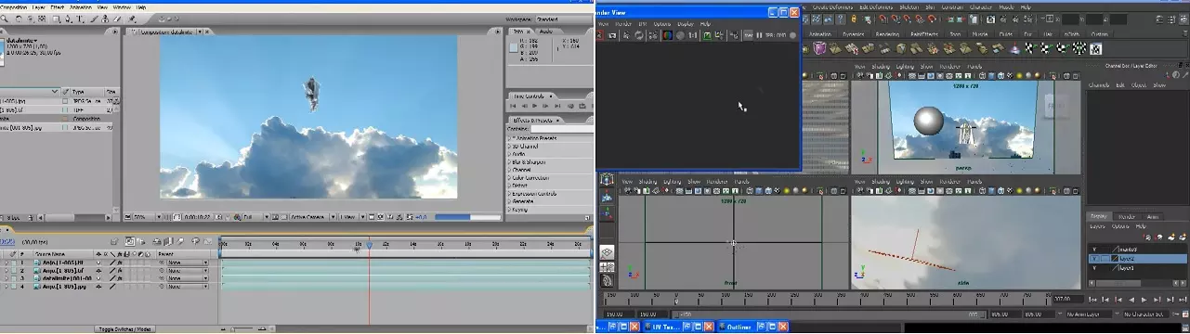
Task: Click the No Anim Layer selector
Action: click(x=1089, y=314)
